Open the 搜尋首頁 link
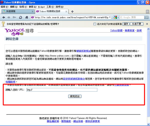Viewport: 150px width, 126px height. (x=129, y=31)
